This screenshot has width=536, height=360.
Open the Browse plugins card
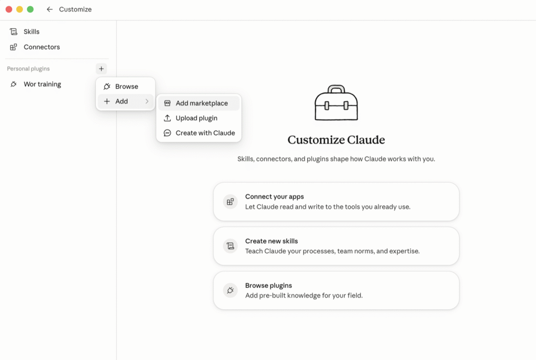[336, 290]
